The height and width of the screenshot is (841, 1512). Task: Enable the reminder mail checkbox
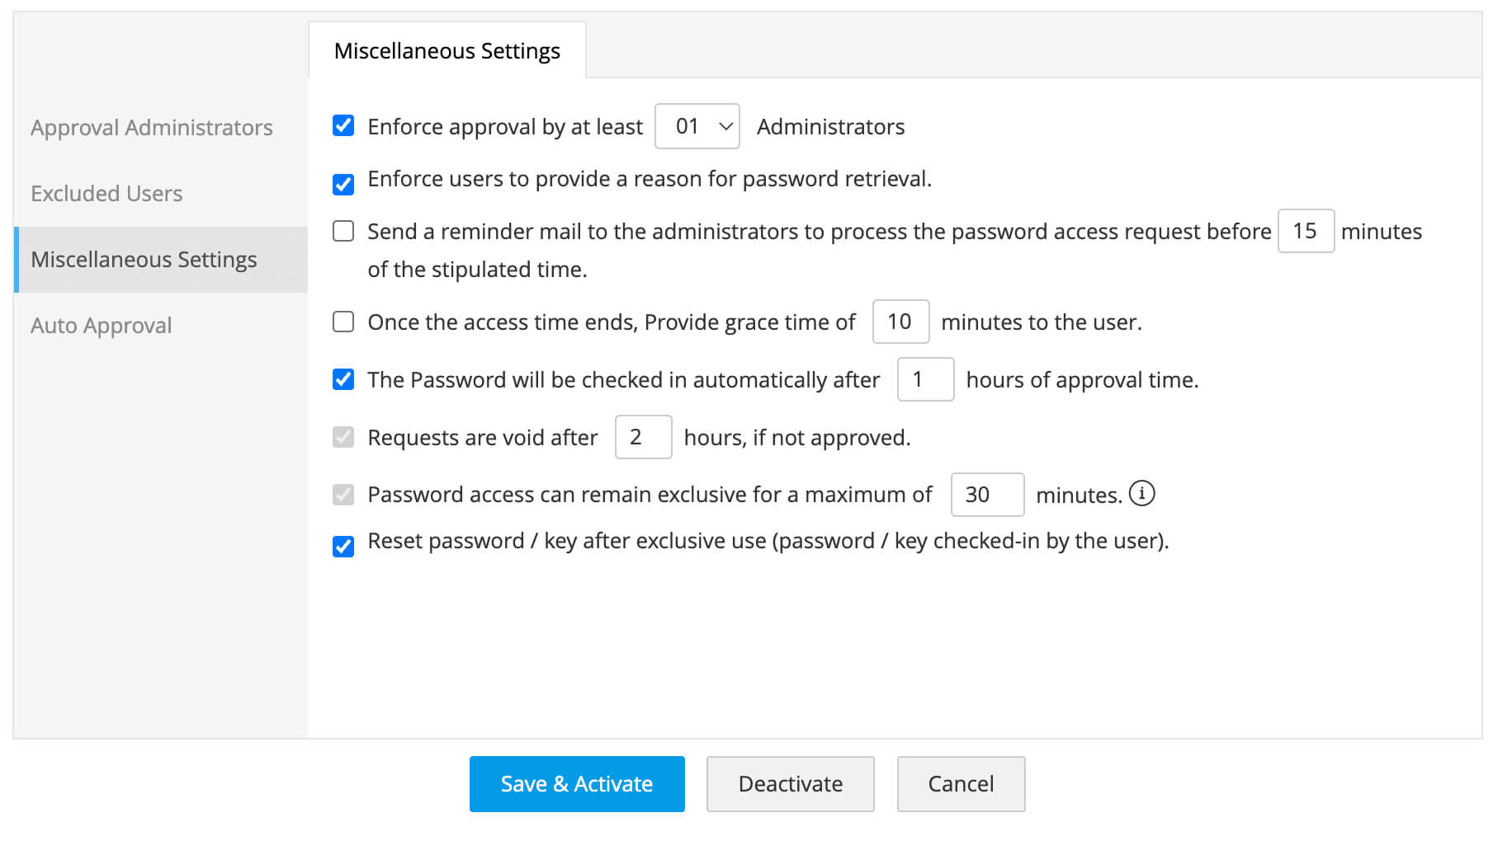point(343,231)
